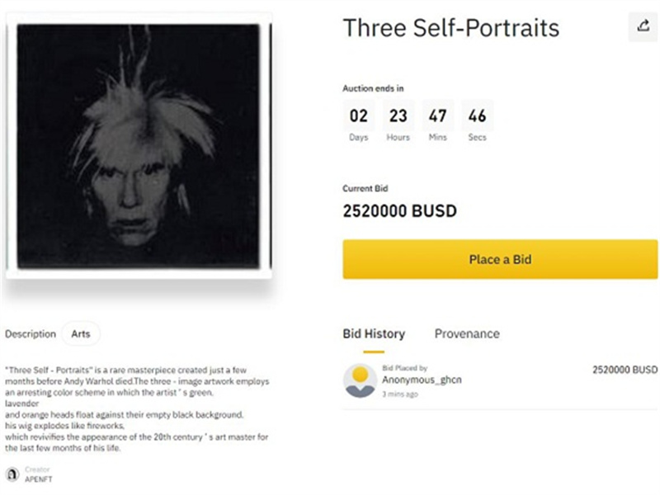Click the Days countdown box
Screen dimensions: 660x495
click(359, 121)
